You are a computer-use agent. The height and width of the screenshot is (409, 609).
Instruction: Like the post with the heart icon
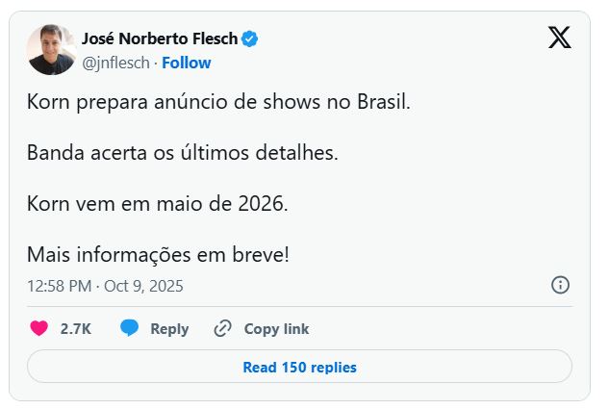pyautogui.click(x=38, y=328)
